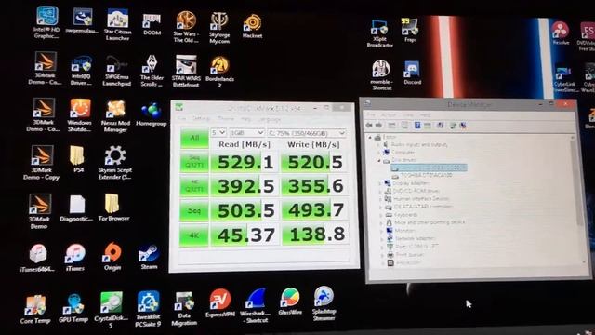Click the plain 4K test button

point(193,234)
